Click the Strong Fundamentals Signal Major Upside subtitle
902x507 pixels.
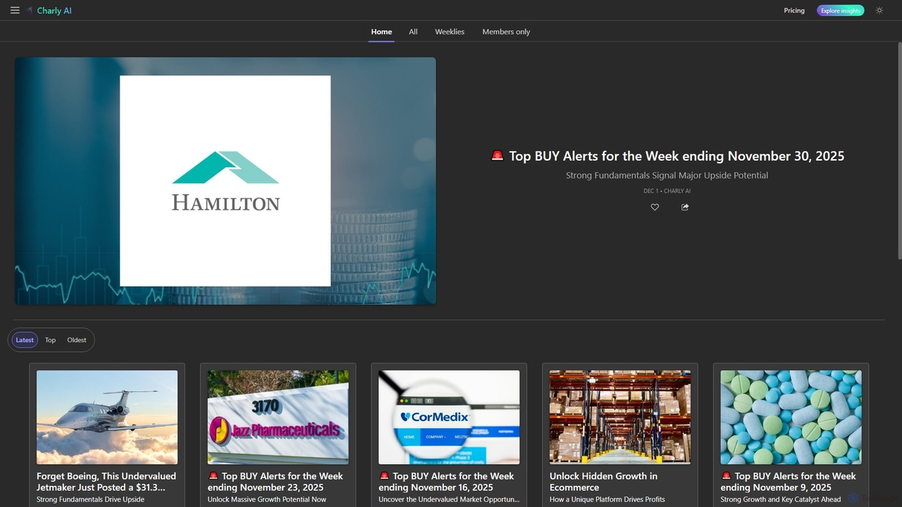[667, 175]
